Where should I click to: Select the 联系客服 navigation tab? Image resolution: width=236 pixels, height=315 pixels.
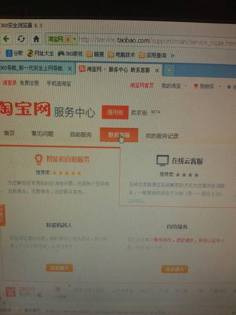119,135
